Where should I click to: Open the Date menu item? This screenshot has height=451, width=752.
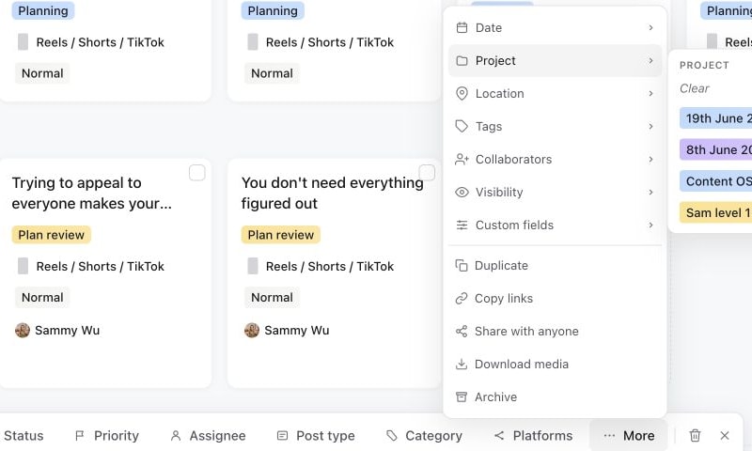point(555,28)
